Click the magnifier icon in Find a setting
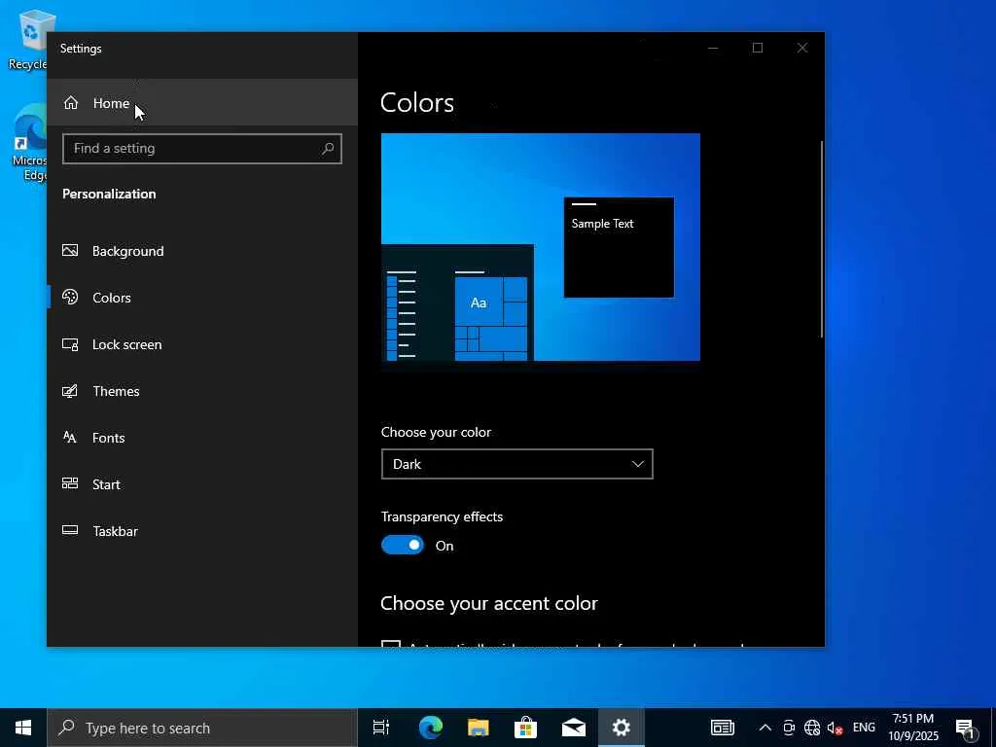 328,149
